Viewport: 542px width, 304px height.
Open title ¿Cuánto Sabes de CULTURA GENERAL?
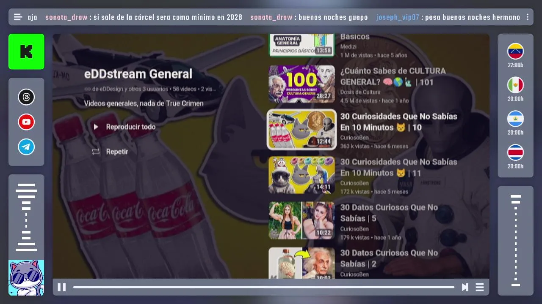(393, 76)
